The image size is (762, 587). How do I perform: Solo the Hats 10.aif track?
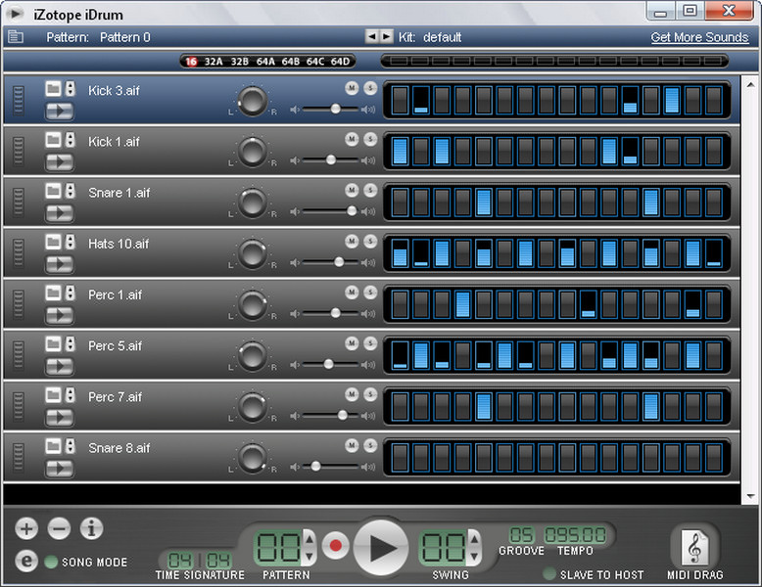[369, 241]
